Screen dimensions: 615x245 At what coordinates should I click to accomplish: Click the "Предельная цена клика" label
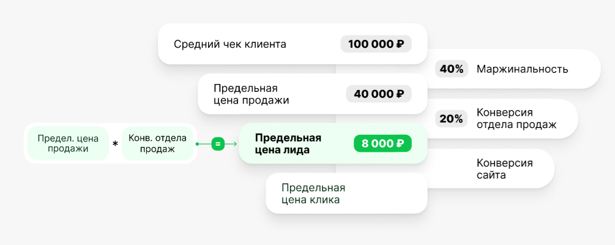click(x=313, y=194)
